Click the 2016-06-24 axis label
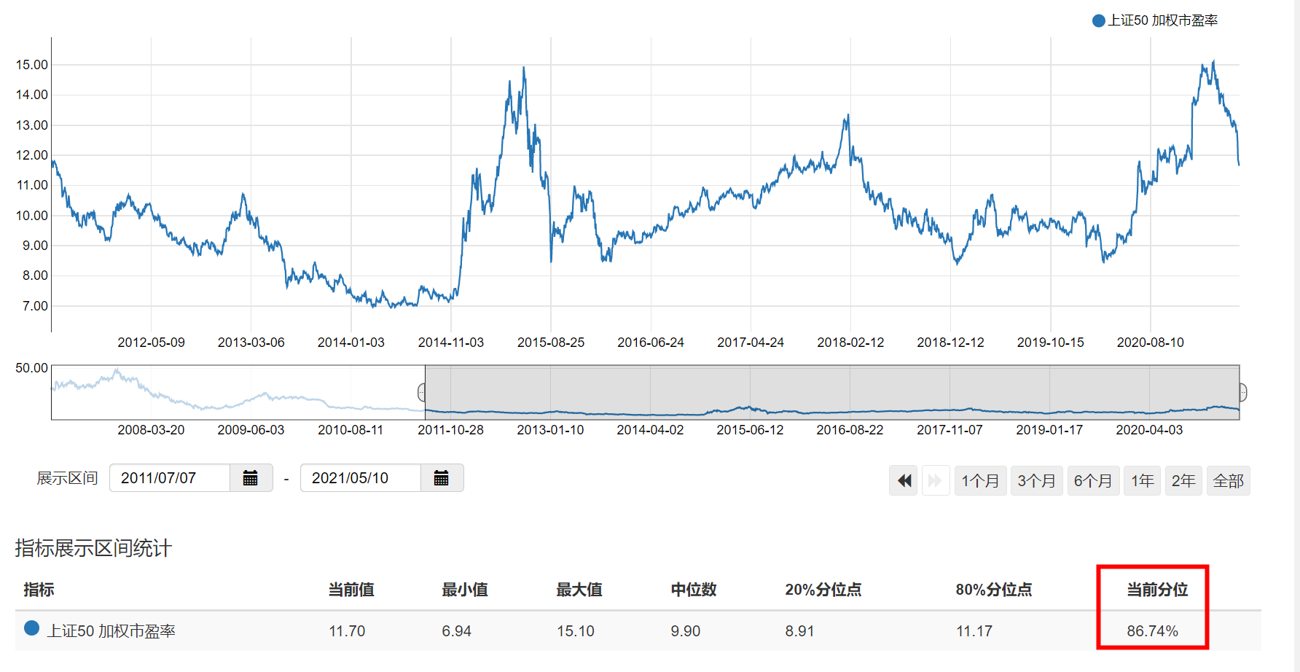The image size is (1300, 672). click(x=651, y=343)
